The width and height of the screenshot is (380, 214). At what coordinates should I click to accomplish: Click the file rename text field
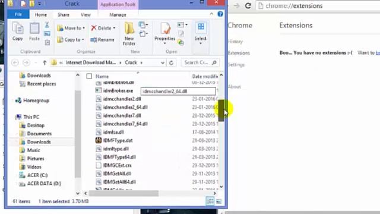pos(178,91)
